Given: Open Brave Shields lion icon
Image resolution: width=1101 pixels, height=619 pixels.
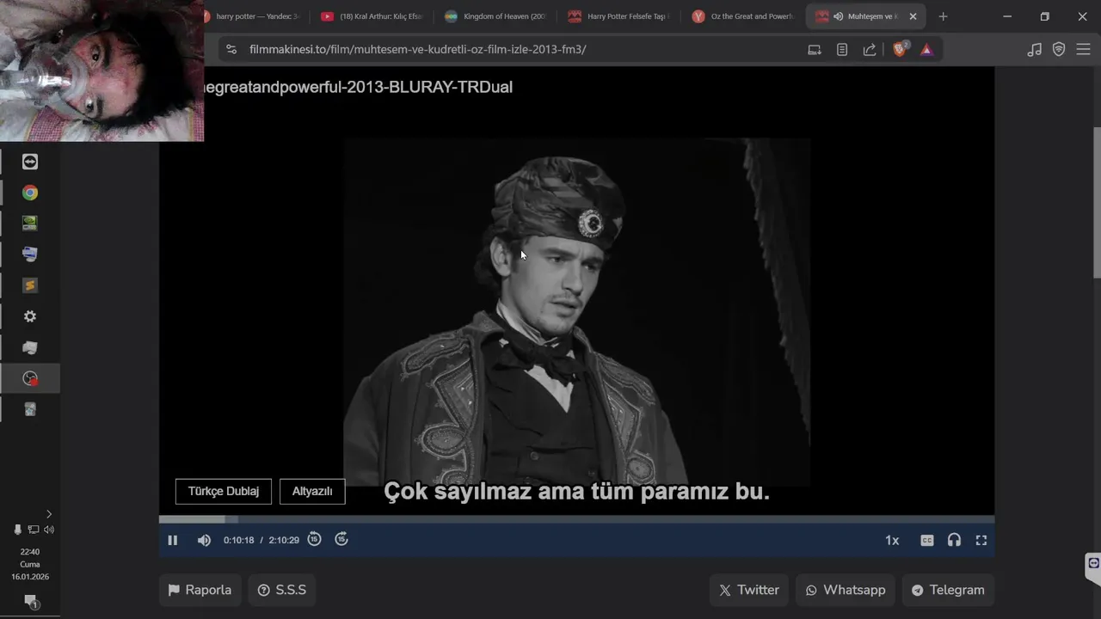Looking at the screenshot, I should (900, 50).
